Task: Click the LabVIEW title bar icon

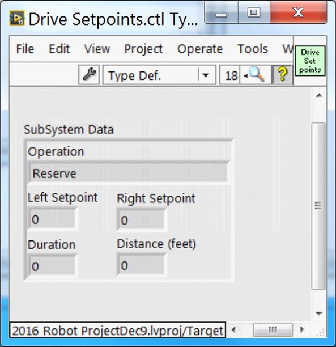Action: pyautogui.click(x=17, y=18)
